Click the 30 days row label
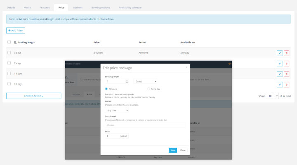The height and width of the screenshot is (165, 297). pos(18,84)
